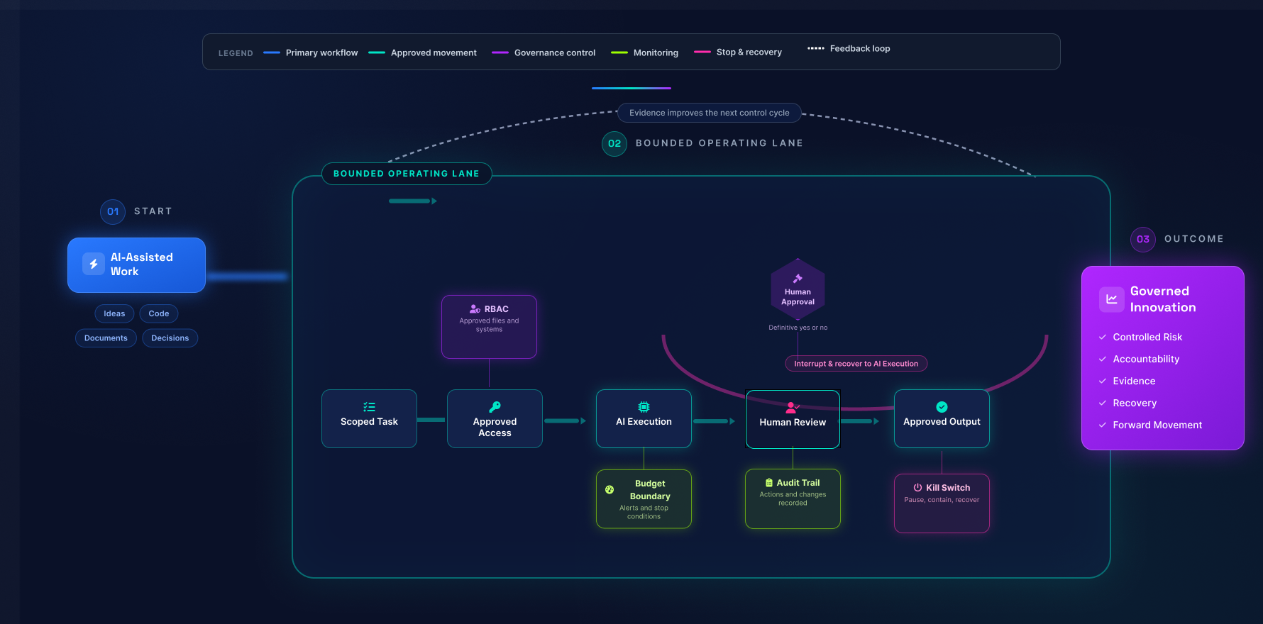
Task: Click 'Pause, contain, recover' text
Action: click(x=942, y=500)
